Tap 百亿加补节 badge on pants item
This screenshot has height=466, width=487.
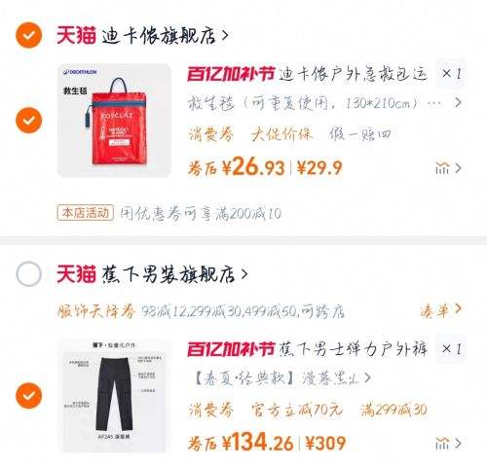(231, 349)
